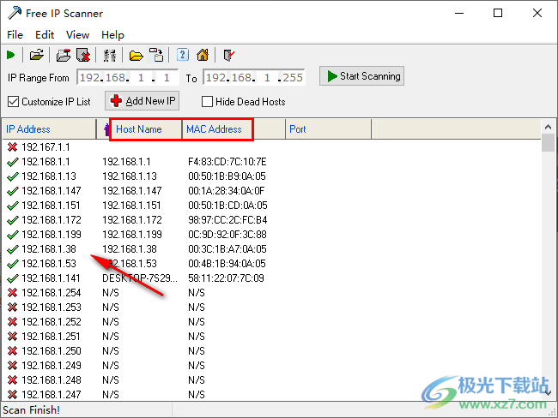Click the Start Scanning button

pyautogui.click(x=361, y=76)
